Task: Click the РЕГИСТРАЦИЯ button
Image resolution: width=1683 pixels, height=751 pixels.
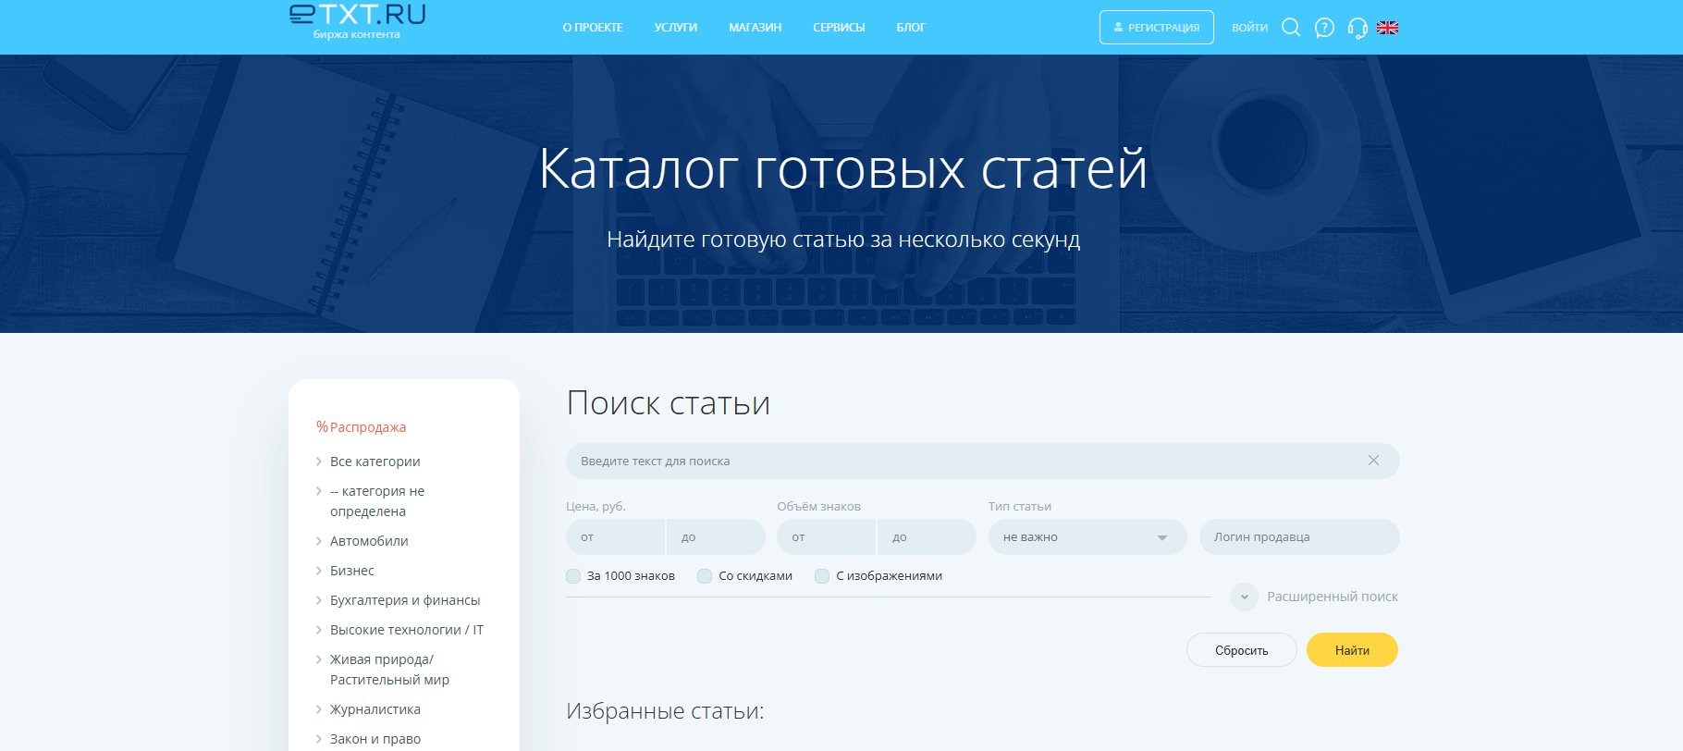Action: (x=1156, y=28)
